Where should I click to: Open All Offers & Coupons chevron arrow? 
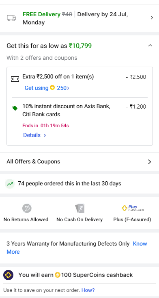(150, 162)
